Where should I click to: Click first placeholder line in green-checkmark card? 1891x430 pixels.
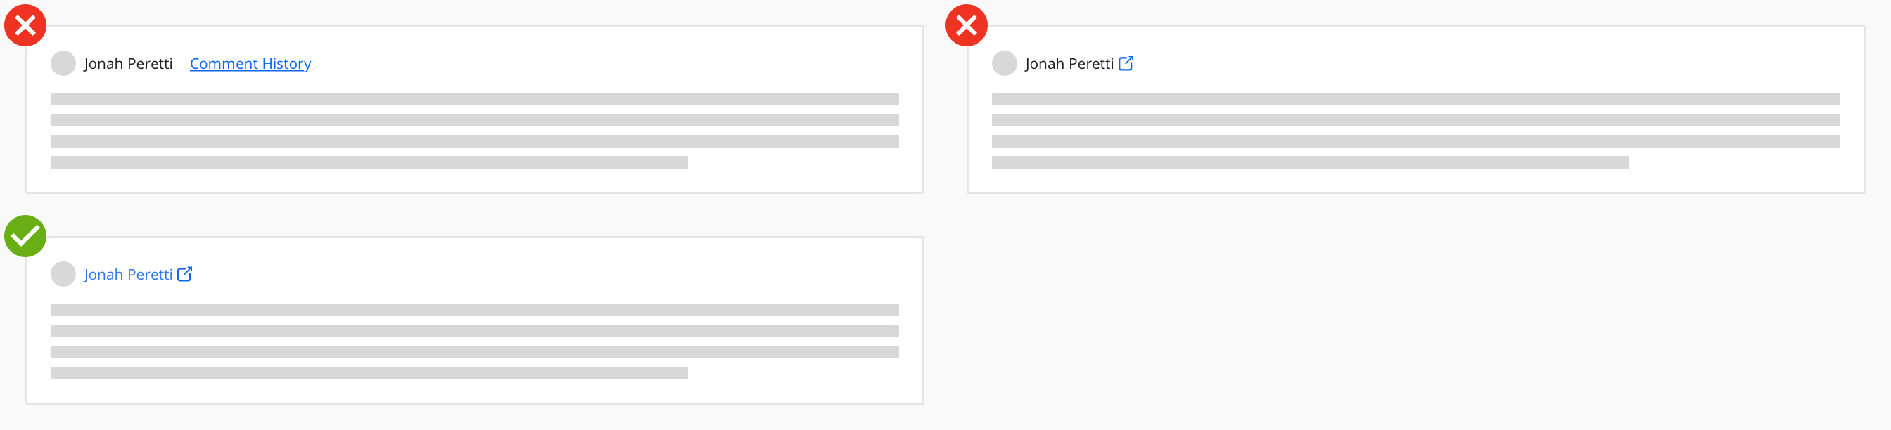pyautogui.click(x=474, y=310)
